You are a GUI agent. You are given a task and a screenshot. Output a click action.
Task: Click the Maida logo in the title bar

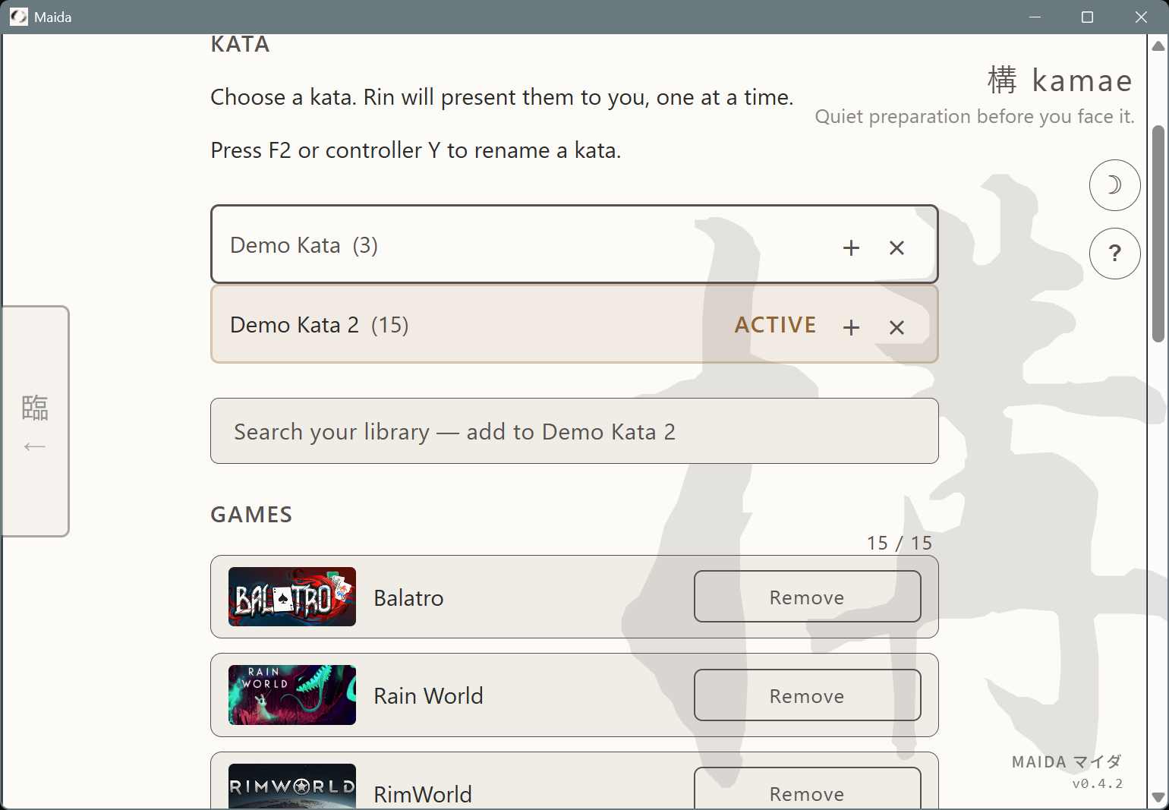pyautogui.click(x=18, y=16)
